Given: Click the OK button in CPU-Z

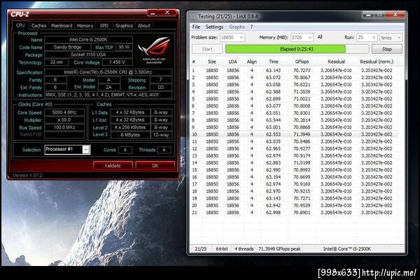Looking at the screenshot, I should coord(155,166).
